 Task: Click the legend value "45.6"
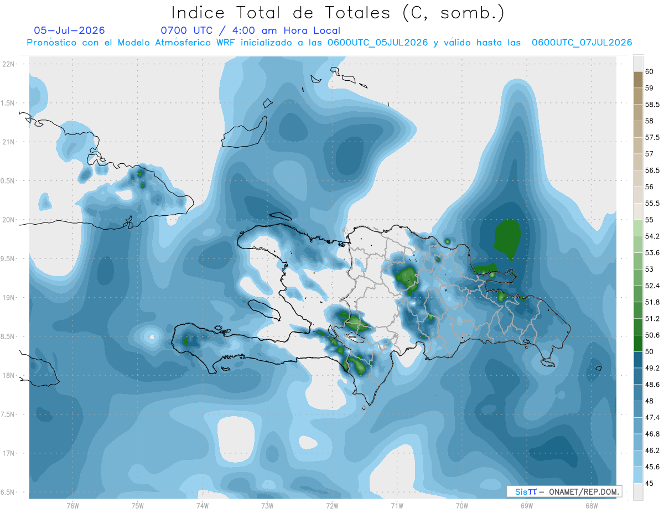point(652,467)
